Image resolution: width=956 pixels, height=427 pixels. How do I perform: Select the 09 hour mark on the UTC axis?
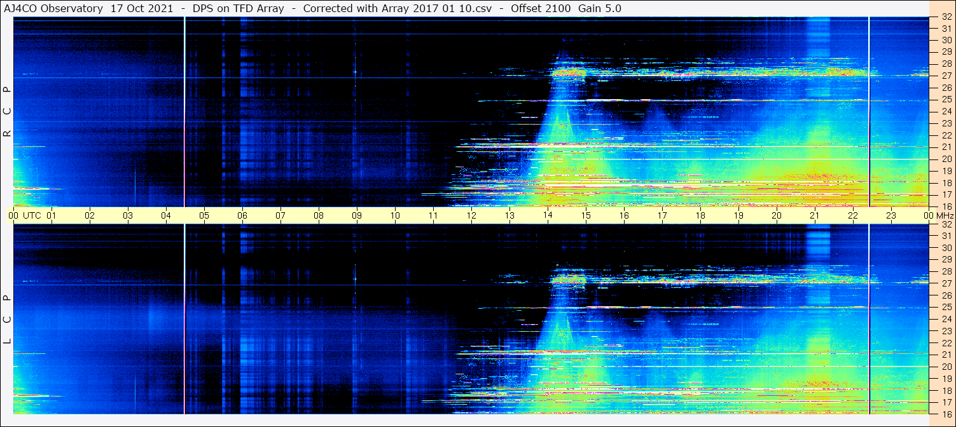(x=357, y=215)
